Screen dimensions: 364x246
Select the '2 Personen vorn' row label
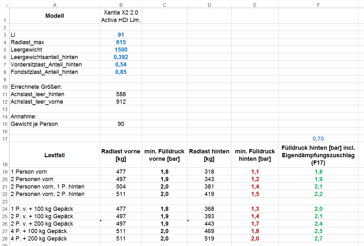coord(55,179)
